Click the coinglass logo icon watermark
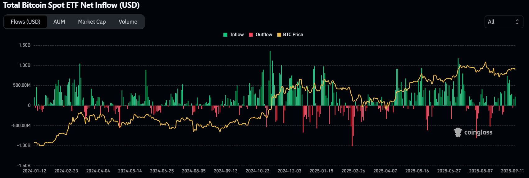 (x=458, y=132)
